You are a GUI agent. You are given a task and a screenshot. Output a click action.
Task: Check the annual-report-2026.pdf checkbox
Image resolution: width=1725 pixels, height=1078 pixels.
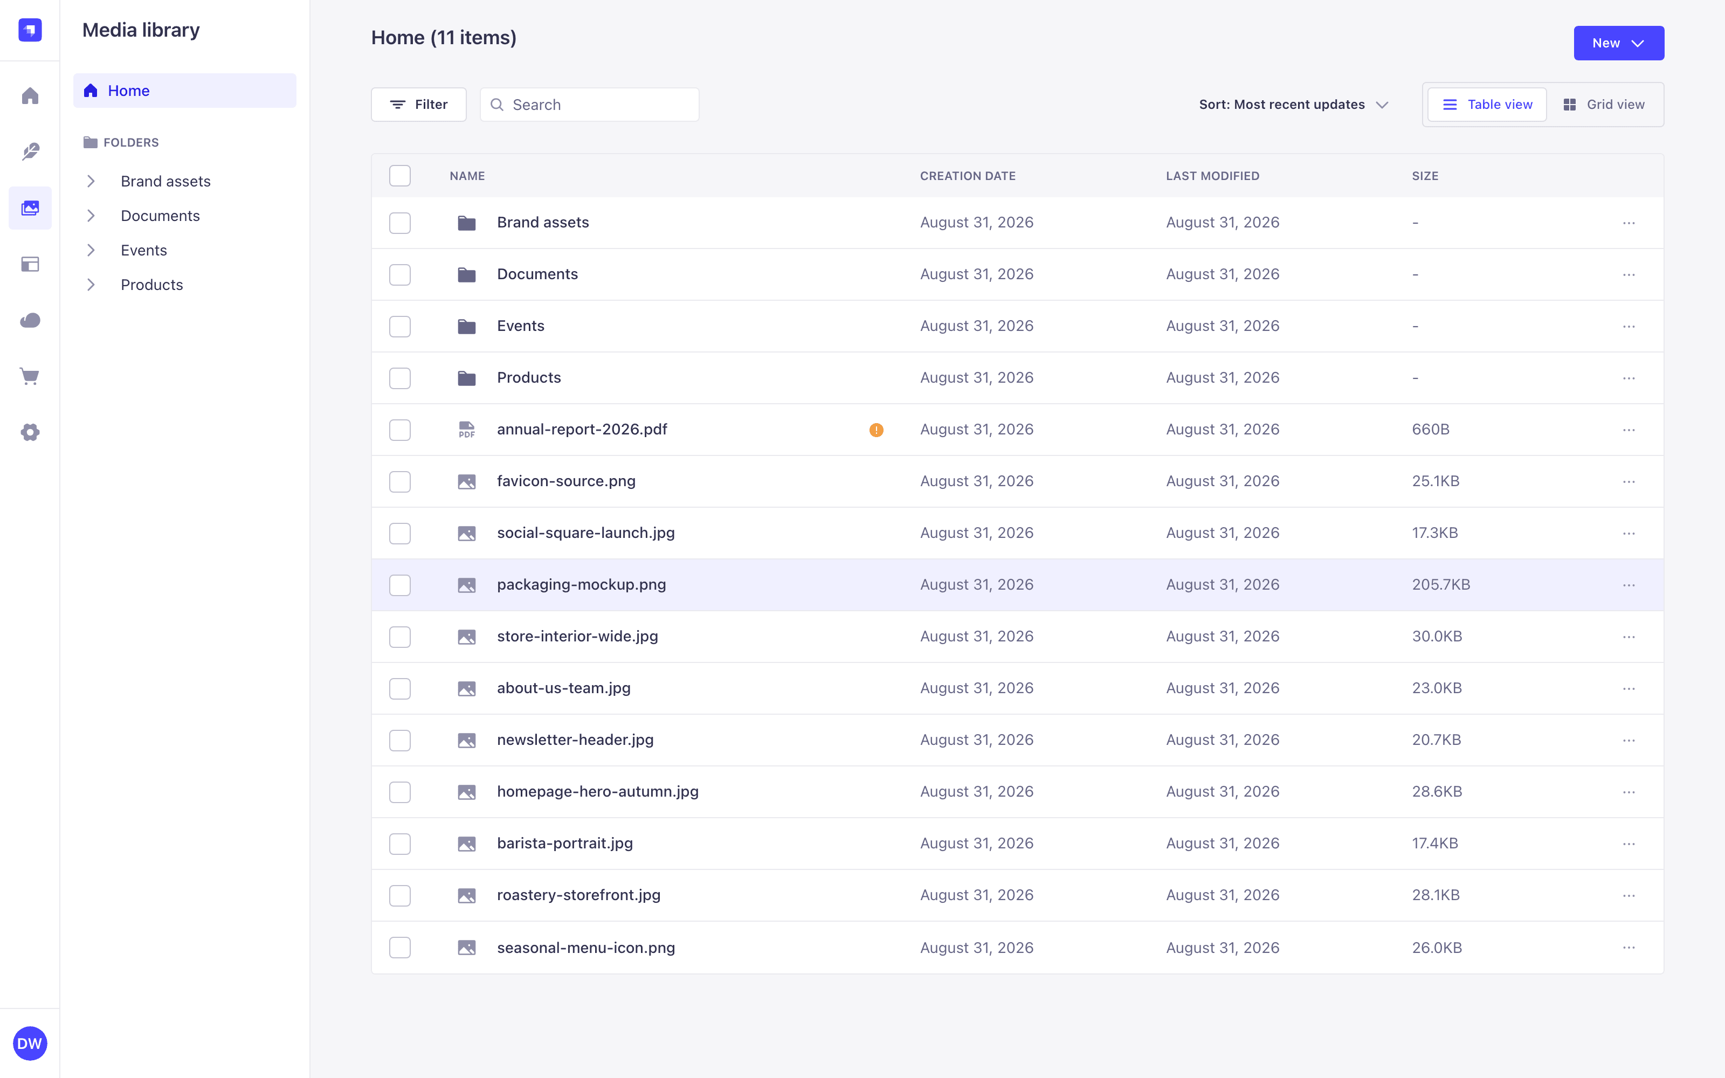coord(400,430)
